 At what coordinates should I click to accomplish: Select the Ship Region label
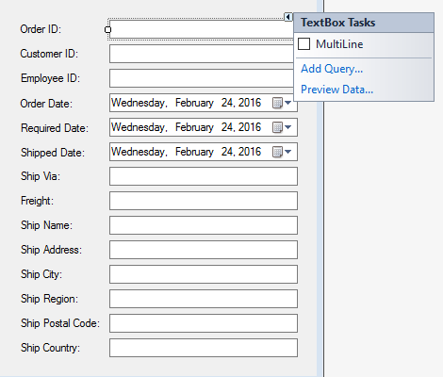tap(49, 299)
